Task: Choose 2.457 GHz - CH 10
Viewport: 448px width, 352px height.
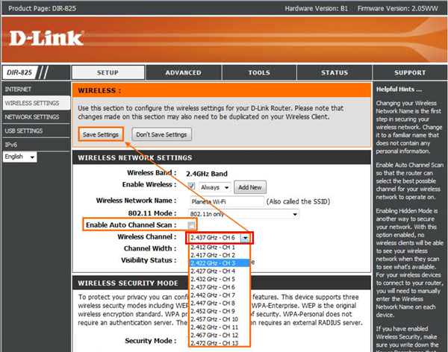Action: click(x=220, y=319)
